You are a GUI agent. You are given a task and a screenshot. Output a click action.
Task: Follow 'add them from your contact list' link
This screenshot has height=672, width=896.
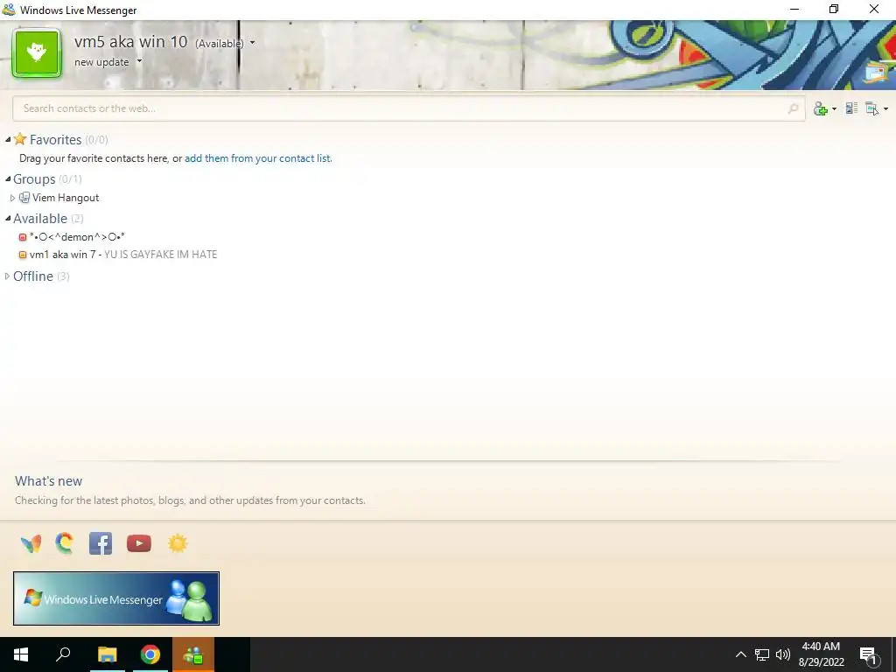coord(258,158)
